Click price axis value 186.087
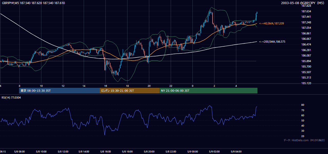This screenshot has width=328, height=154. coord(306,55)
